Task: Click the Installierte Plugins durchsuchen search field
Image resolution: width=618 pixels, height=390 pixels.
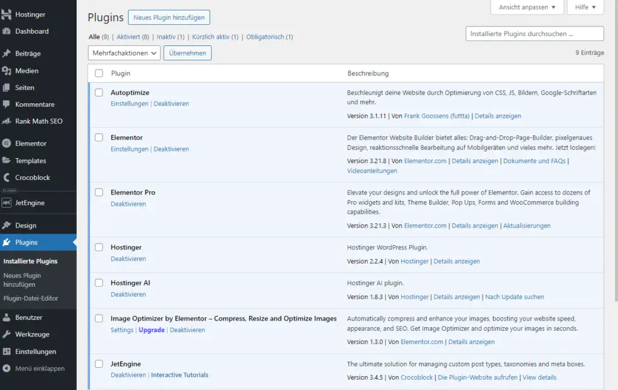Action: coord(535,34)
